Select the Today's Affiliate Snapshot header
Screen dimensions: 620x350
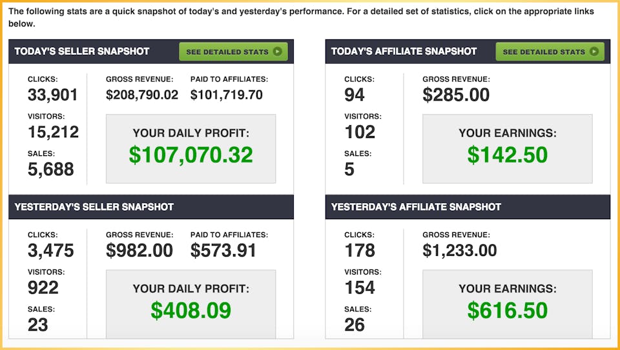[x=404, y=52]
